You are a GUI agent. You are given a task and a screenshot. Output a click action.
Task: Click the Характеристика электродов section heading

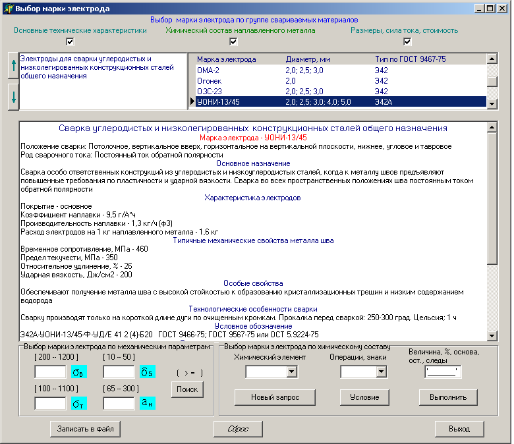click(252, 198)
